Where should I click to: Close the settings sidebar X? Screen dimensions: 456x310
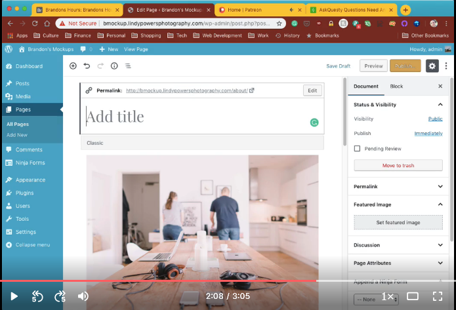coord(440,87)
